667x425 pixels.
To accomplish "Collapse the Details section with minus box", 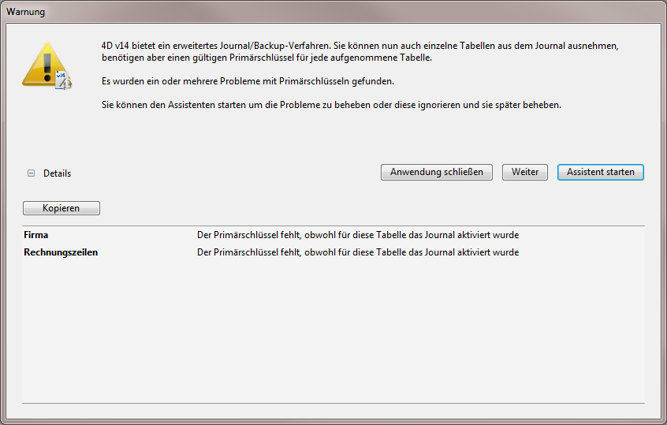I will pyautogui.click(x=32, y=173).
